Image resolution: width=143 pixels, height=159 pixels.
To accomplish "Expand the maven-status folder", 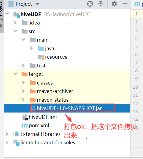I will coord(23,100).
